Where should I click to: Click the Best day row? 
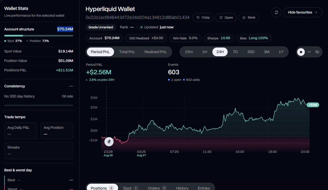[x=39, y=180]
